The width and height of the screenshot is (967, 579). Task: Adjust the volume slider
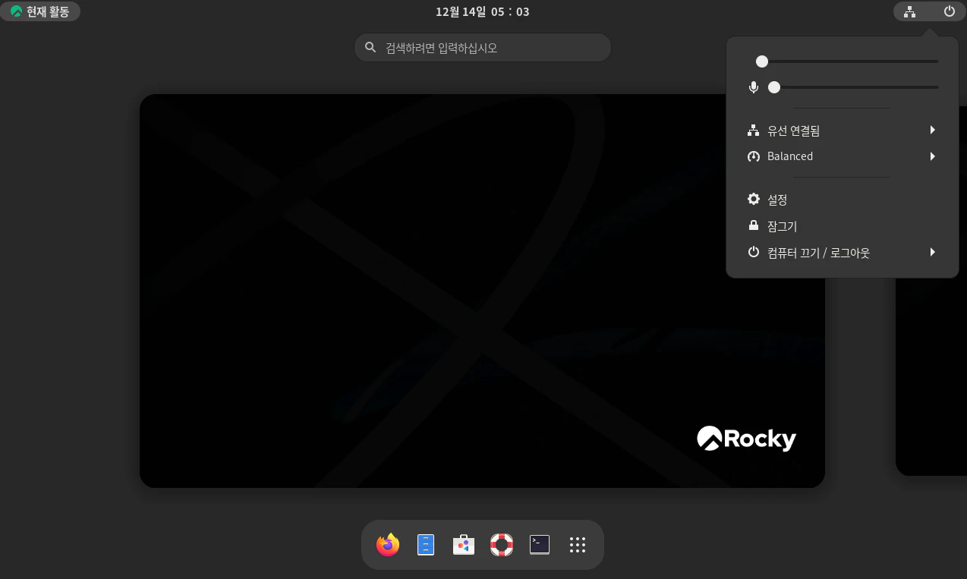tap(847, 61)
